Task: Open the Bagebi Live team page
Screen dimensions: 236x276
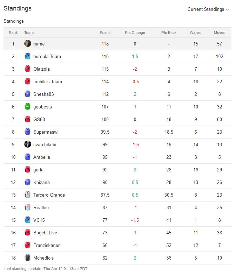Action: click(45, 233)
